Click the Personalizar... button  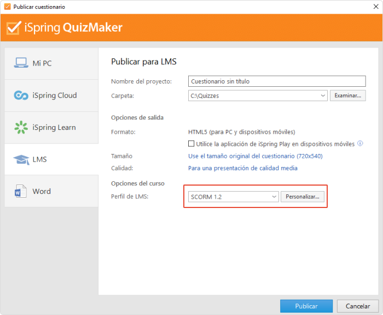pyautogui.click(x=303, y=197)
